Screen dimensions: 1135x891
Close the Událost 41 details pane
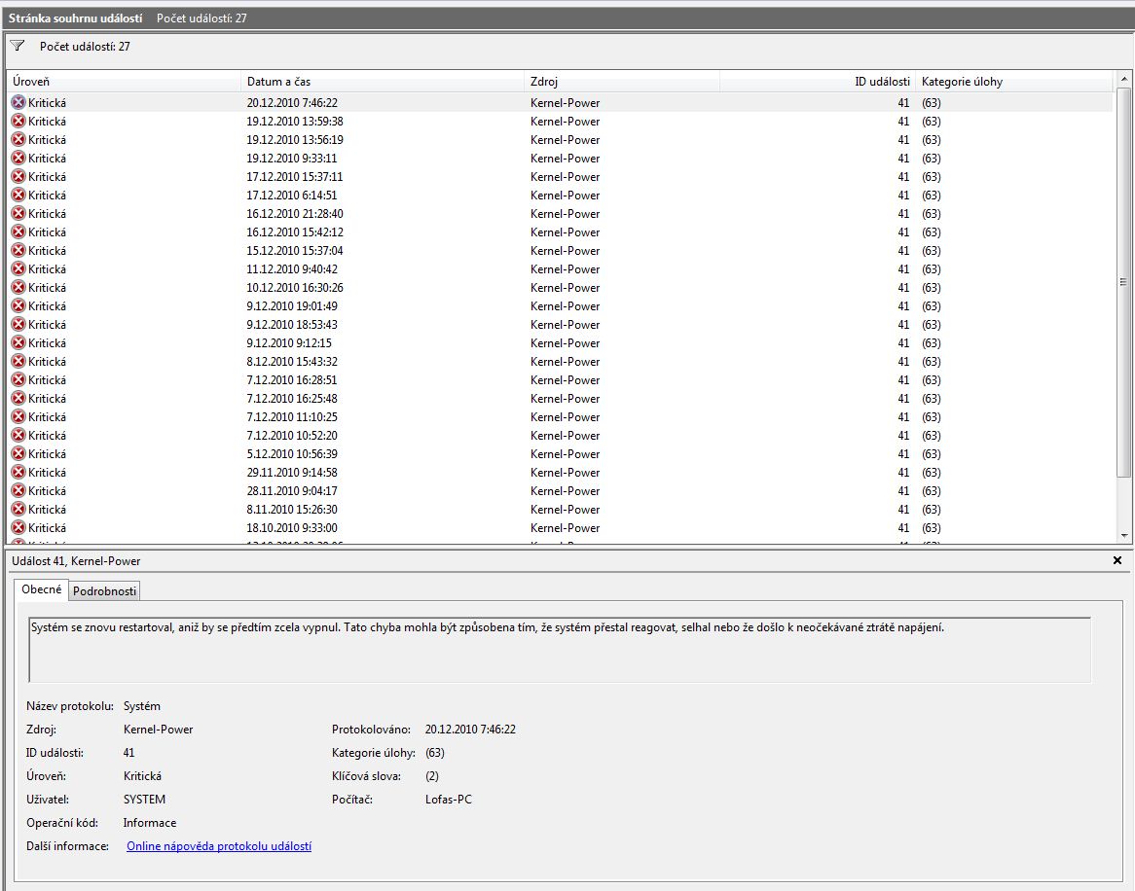[1117, 560]
